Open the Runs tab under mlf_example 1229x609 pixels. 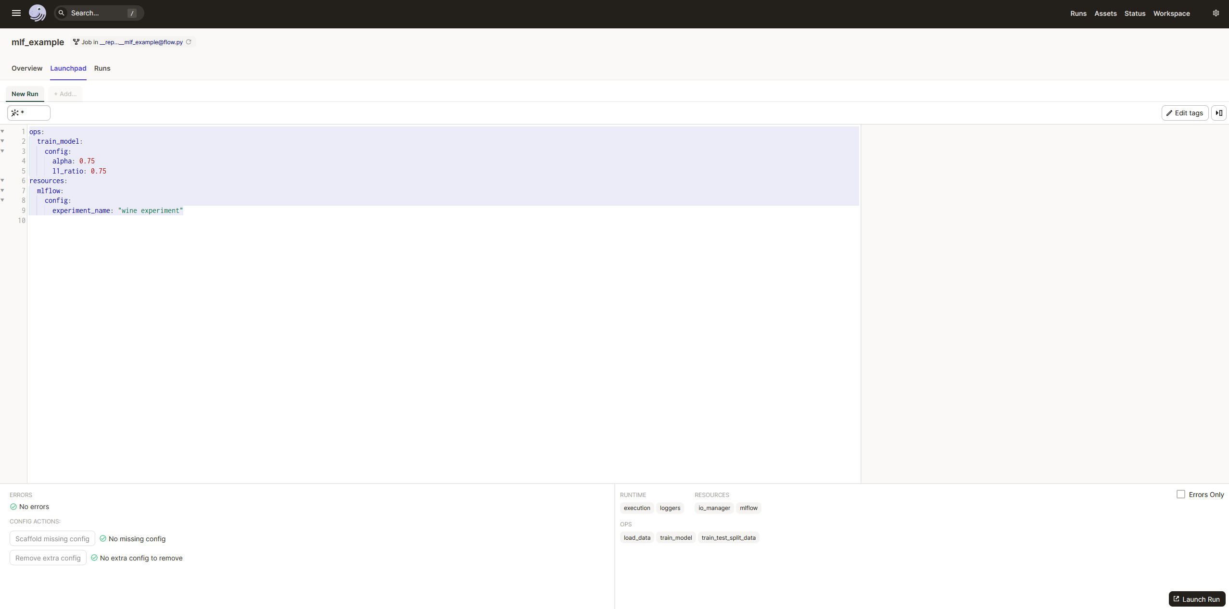coord(102,68)
